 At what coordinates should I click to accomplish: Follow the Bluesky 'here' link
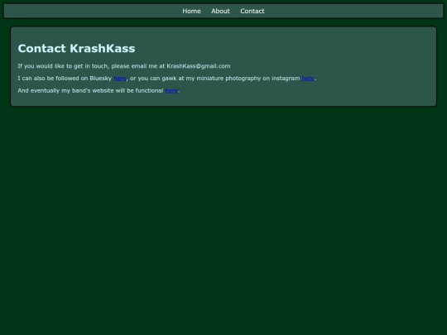coord(120,79)
